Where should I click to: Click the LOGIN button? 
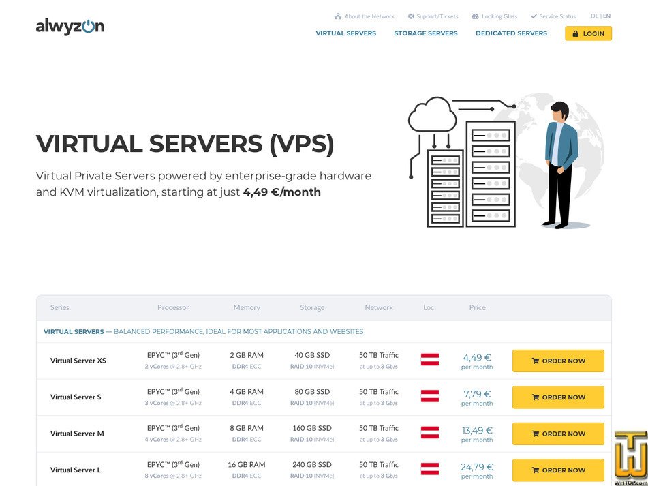coord(589,33)
